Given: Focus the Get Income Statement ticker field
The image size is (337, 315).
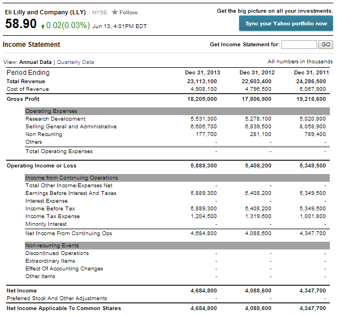Looking at the screenshot, I should point(299,45).
